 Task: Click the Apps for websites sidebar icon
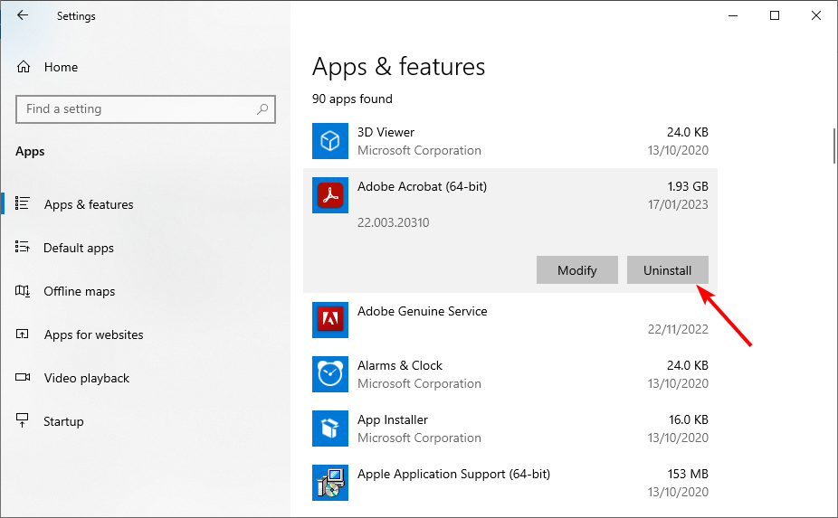23,334
